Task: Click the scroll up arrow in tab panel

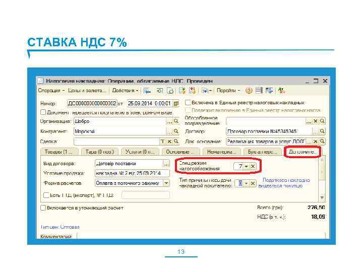Action: (x=322, y=160)
